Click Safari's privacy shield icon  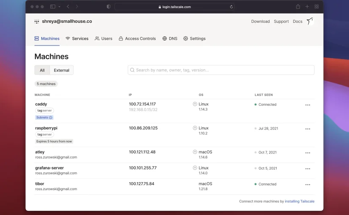coord(109,7)
